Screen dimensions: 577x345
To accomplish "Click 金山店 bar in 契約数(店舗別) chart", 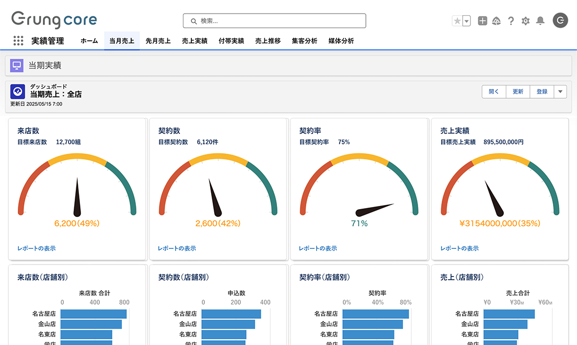I will 228,325.
